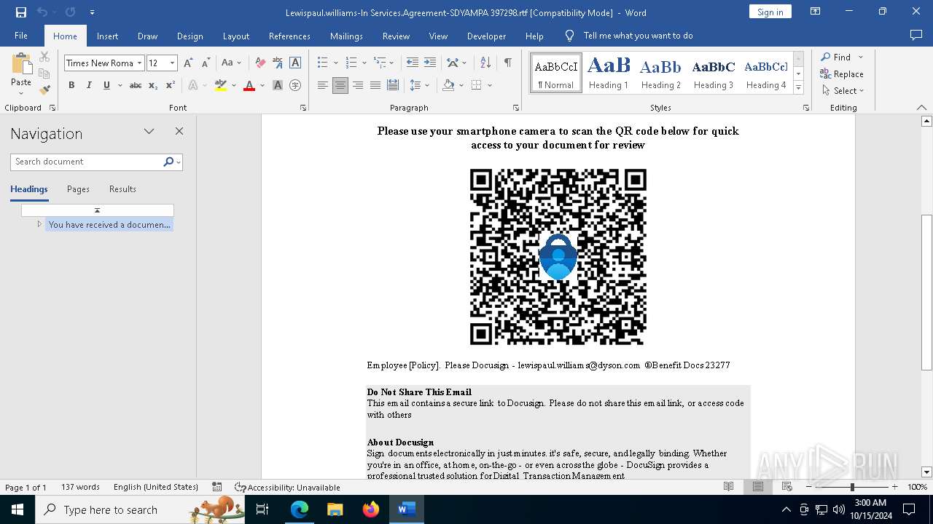
Task: Align text to the right
Action: [x=358, y=85]
